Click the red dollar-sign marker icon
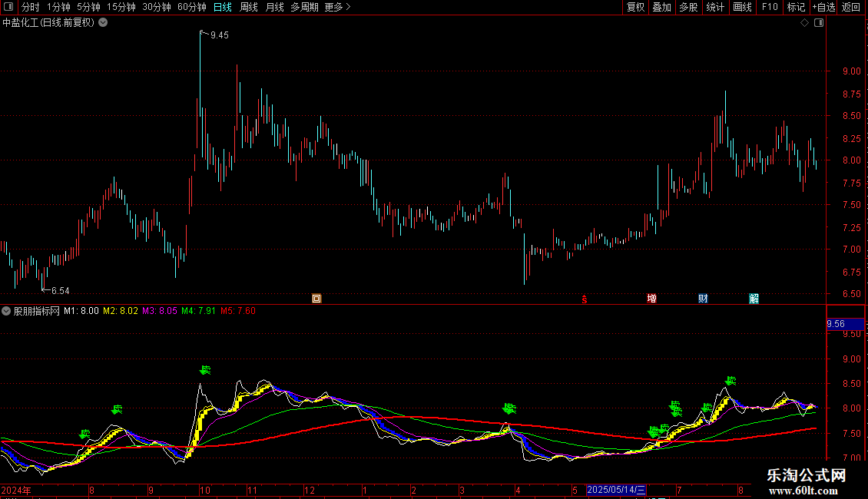 585,299
